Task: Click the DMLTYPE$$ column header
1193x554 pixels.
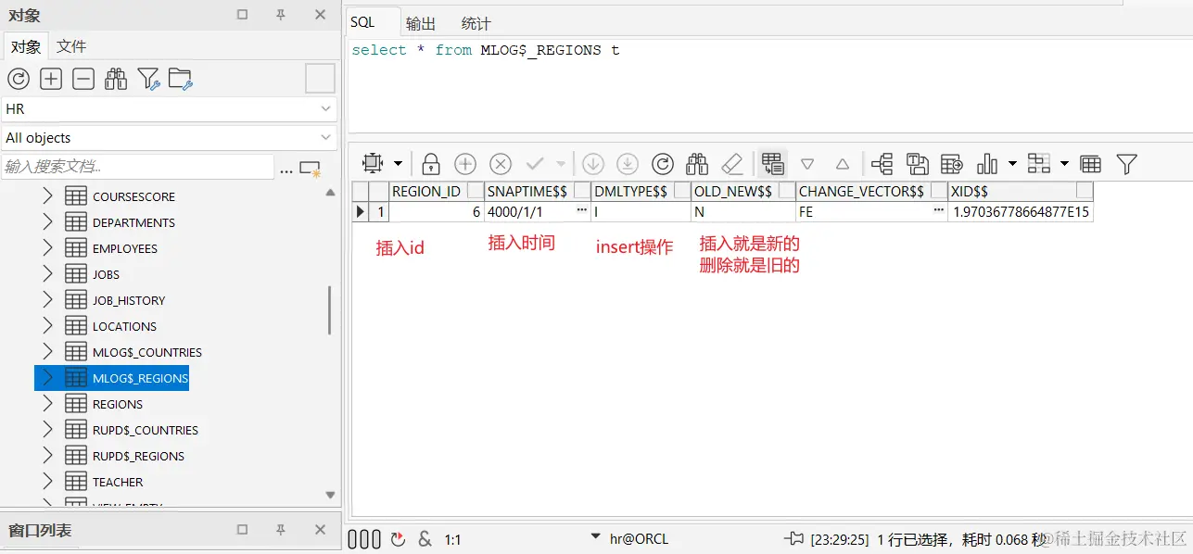Action: coord(641,191)
